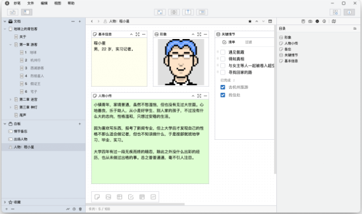This screenshot has height=214, width=362.
Task: Check the 寻找回家的路 checkbox
Action: pos(223,72)
